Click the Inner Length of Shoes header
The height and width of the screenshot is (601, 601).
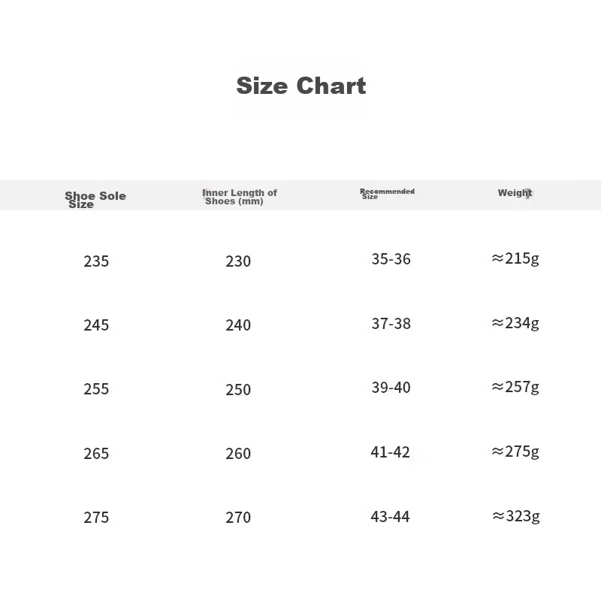pyautogui.click(x=239, y=197)
